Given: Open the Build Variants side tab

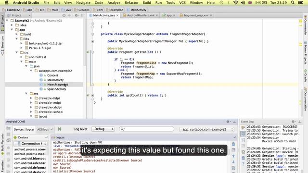Looking at the screenshot, I should [x=2, y=144].
